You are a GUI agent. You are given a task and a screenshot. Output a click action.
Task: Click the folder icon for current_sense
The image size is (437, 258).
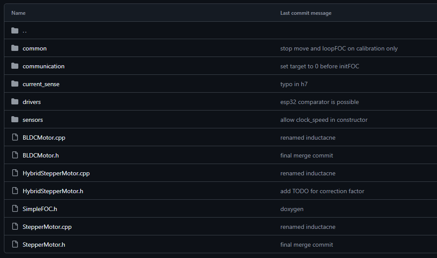(15, 84)
